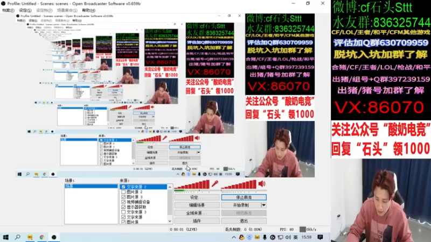Switch input method via 英 indicator

295,237
